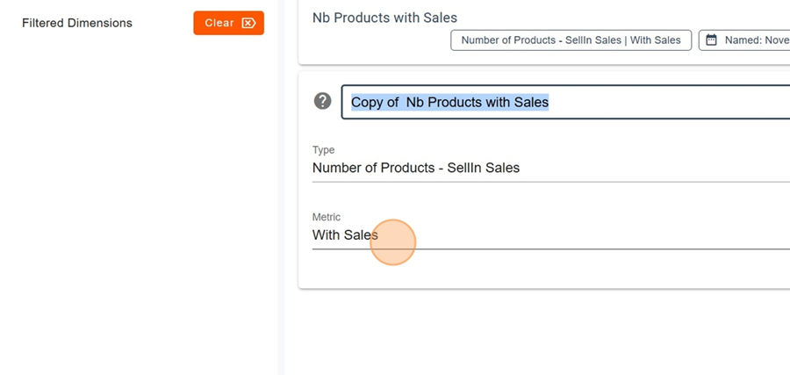Click the gray help question mark icon

point(322,101)
